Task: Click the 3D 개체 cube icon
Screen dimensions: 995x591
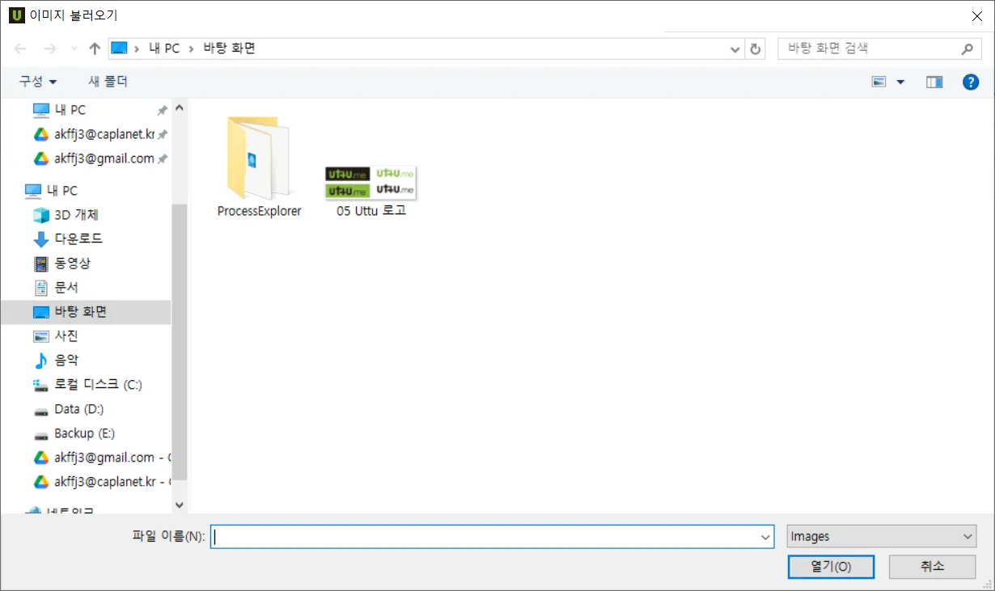Action: tap(40, 215)
